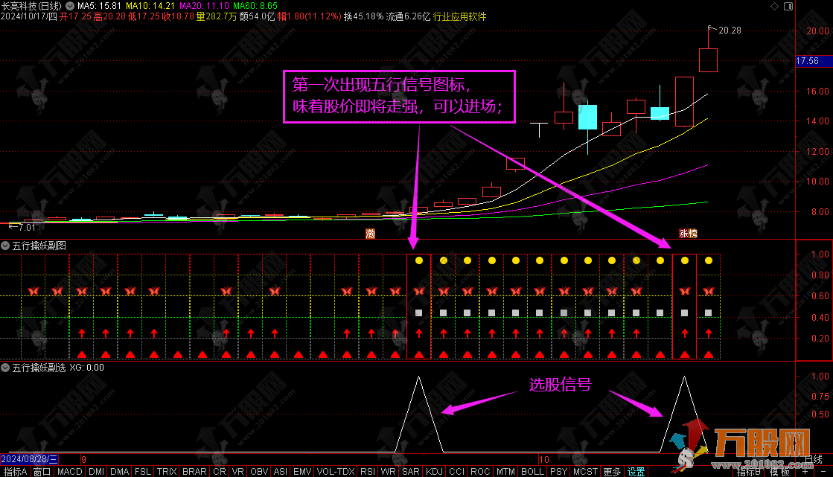
Task: Click the 7.01 low price label
Action: pos(27,228)
